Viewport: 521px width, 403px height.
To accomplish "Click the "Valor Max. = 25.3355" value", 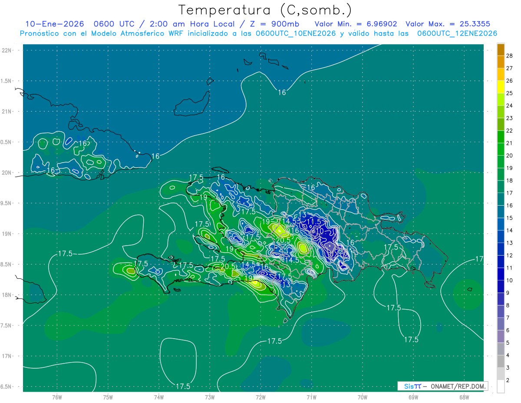I will (x=448, y=24).
